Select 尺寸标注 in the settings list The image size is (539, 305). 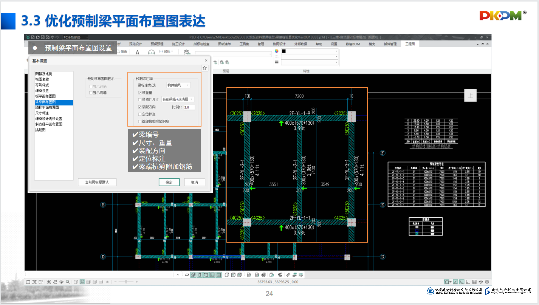(42, 113)
